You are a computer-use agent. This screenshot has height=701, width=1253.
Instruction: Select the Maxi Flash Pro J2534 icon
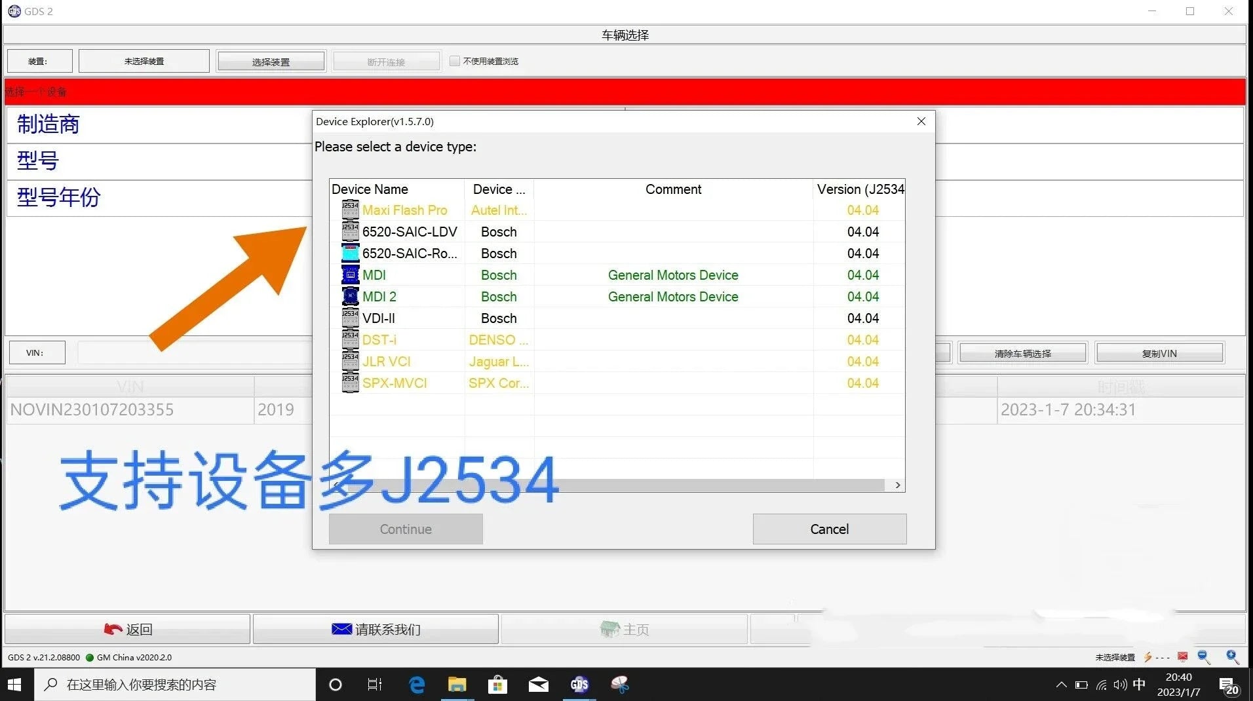[351, 210]
